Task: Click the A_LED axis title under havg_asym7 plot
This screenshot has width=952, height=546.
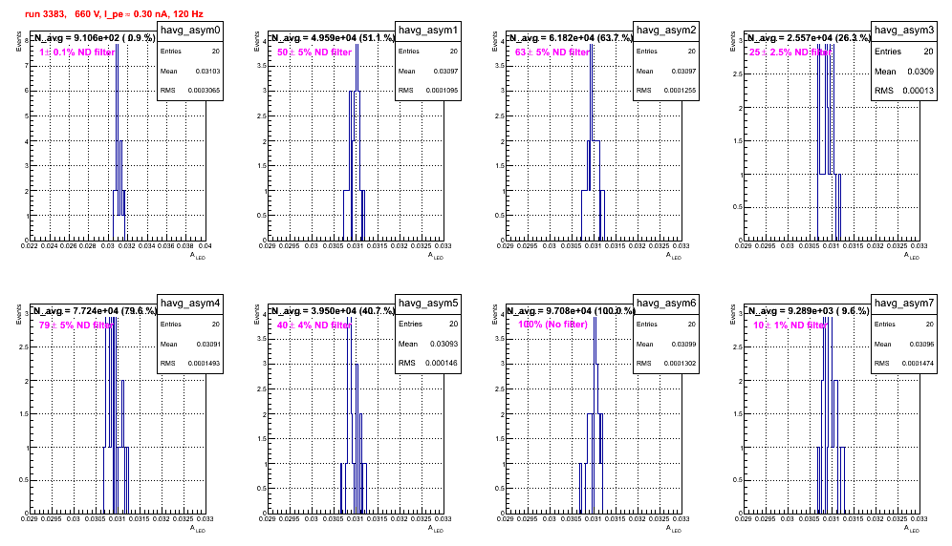Action: tap(912, 529)
